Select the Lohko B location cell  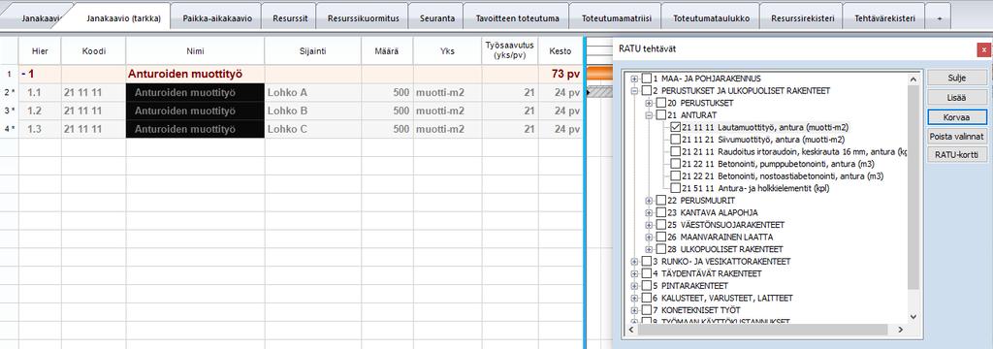coord(313,111)
